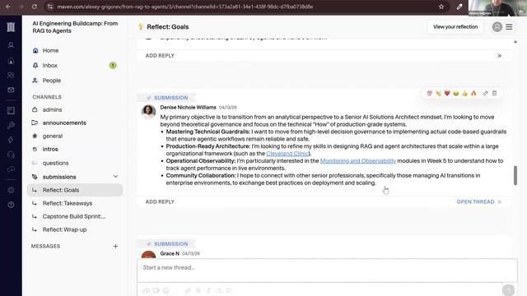
Task: Select Capstone Build Sprint sub-channel
Action: click(x=75, y=216)
